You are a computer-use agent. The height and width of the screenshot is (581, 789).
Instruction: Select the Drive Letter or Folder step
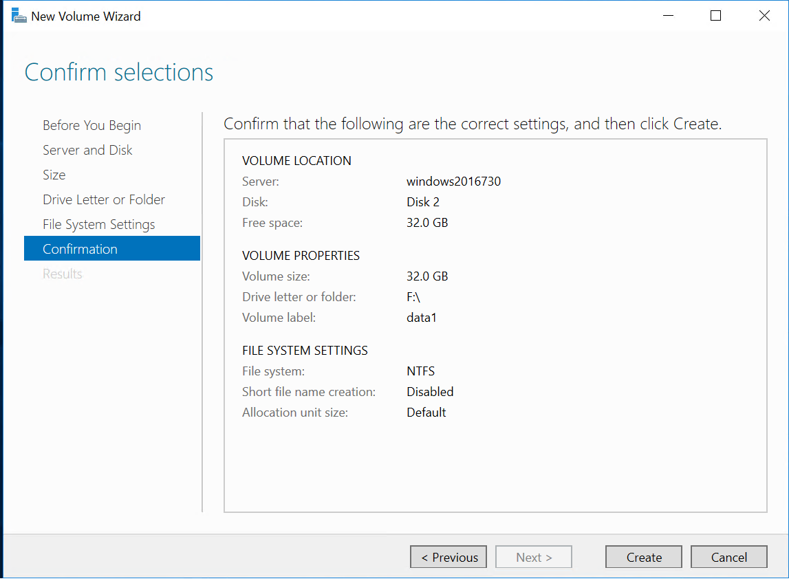click(104, 199)
